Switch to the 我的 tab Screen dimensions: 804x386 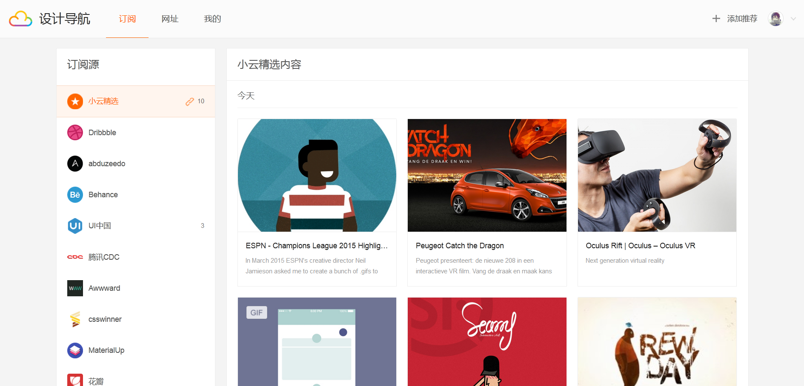tap(212, 19)
